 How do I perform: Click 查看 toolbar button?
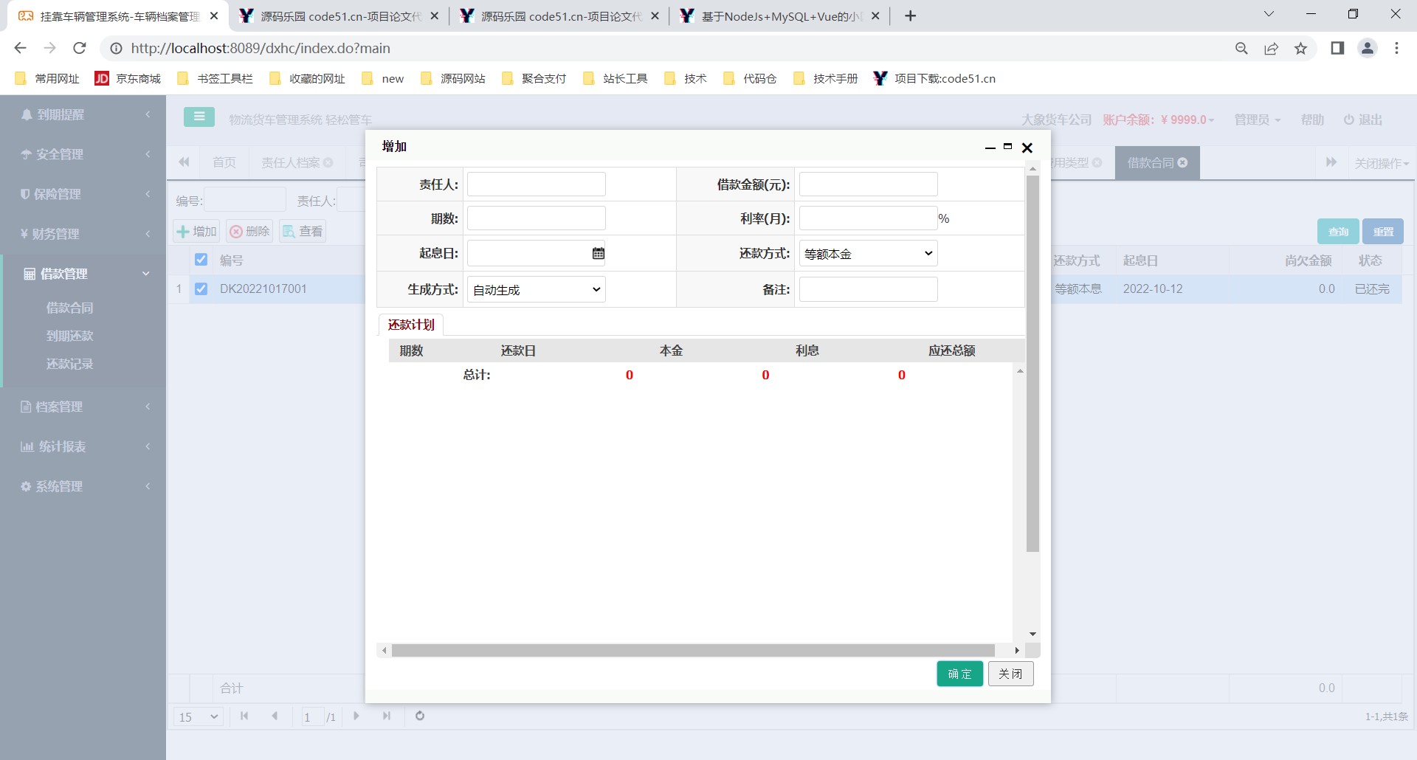pos(303,232)
